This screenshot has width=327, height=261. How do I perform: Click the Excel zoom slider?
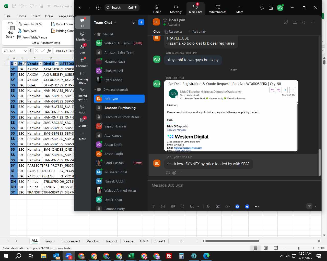click(299, 248)
